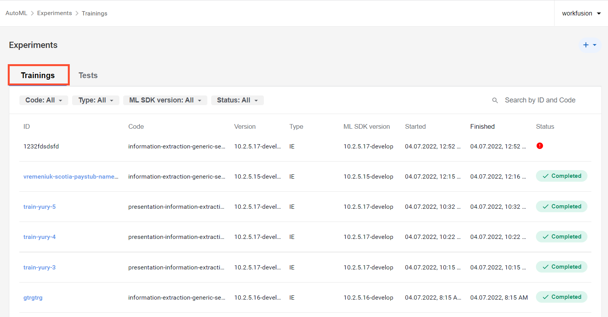This screenshot has height=317, width=608.
Task: Click the Type column header
Action: pyautogui.click(x=296, y=126)
